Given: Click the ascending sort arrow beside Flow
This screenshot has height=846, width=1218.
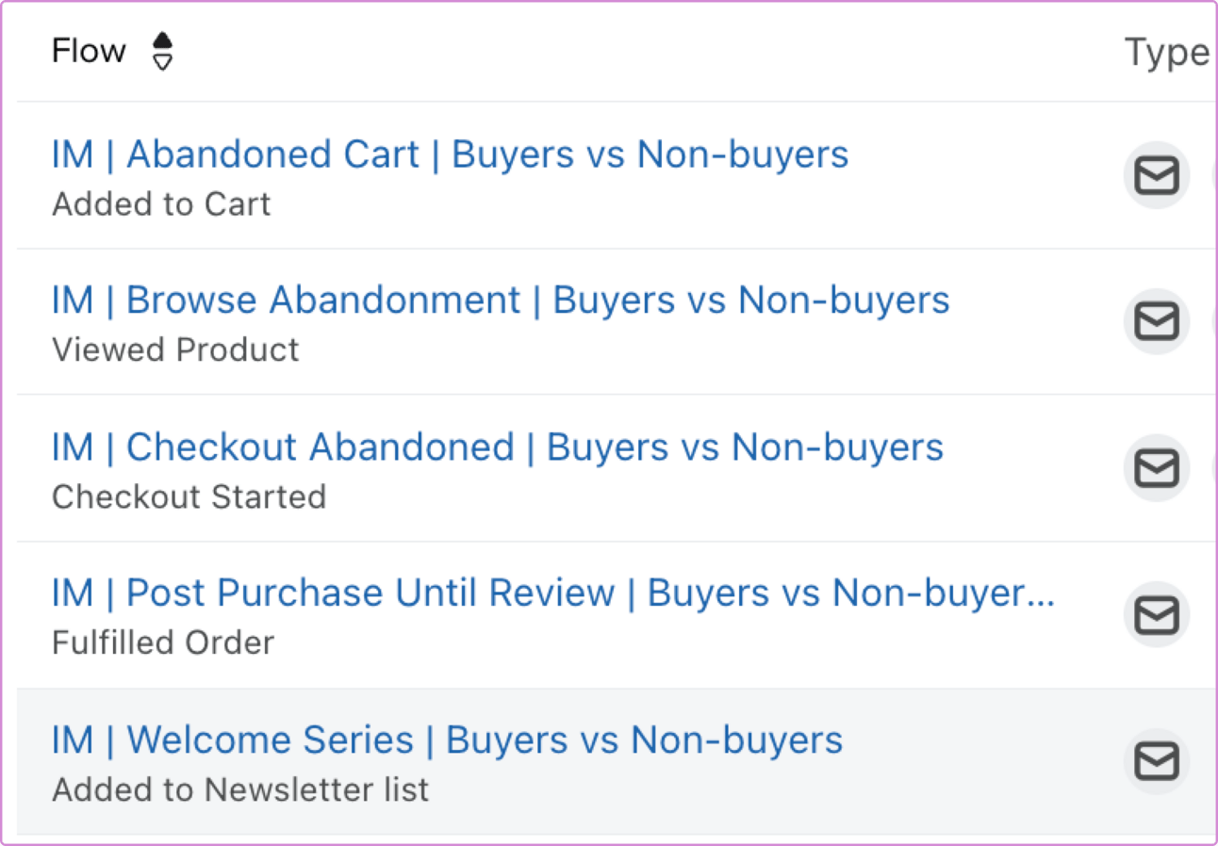Looking at the screenshot, I should [163, 41].
